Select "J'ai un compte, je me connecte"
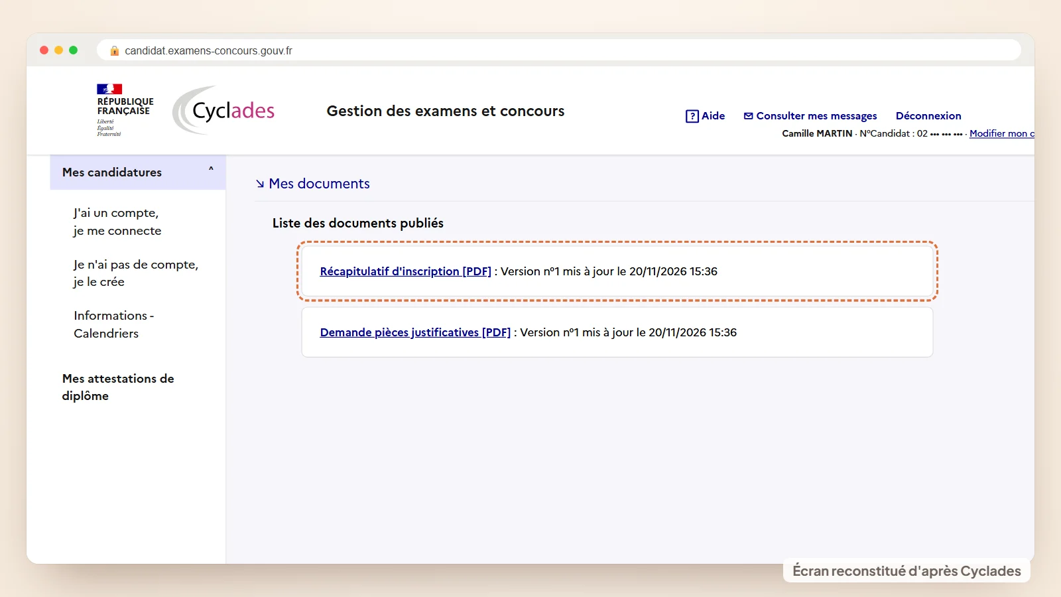This screenshot has width=1061, height=597. (x=117, y=222)
